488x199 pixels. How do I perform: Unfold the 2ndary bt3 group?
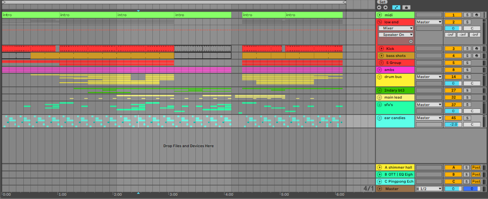tap(379, 91)
